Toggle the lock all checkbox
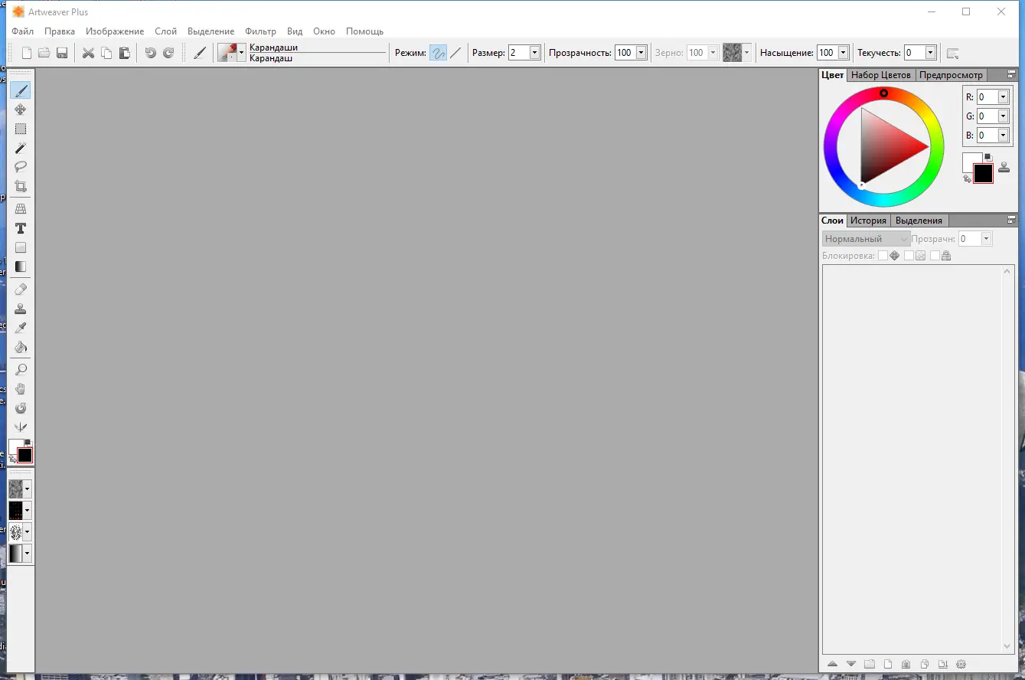The width and height of the screenshot is (1025, 680). click(x=935, y=256)
